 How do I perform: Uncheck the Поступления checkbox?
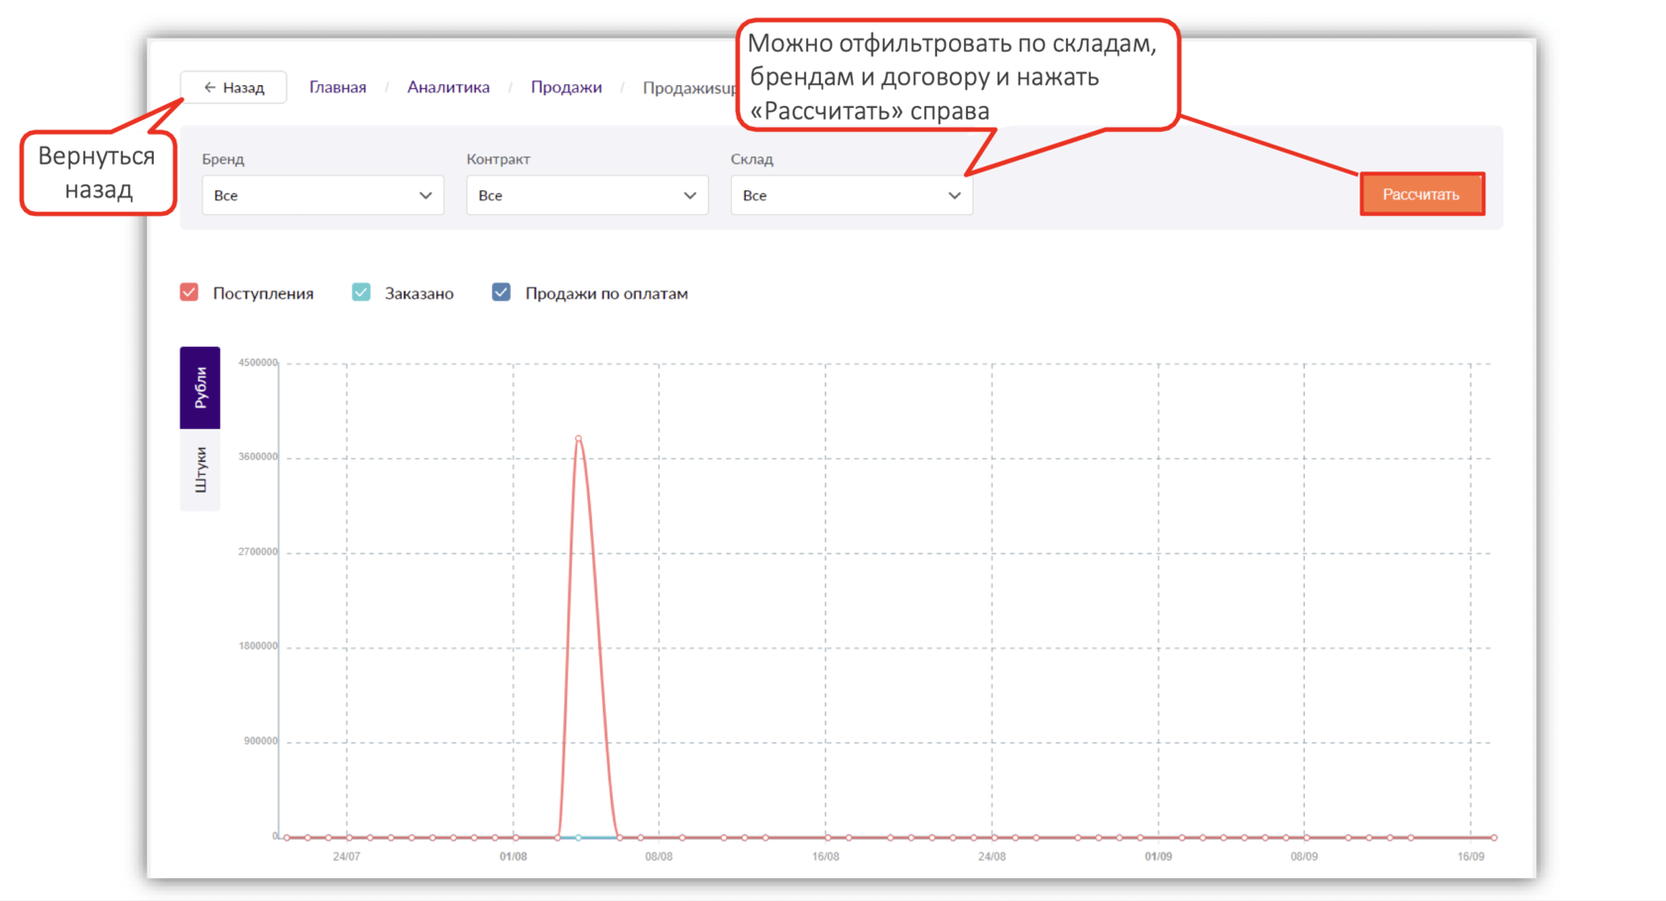189,292
